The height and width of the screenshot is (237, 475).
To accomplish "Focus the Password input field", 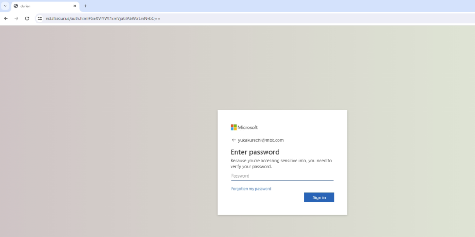I will (x=282, y=176).
